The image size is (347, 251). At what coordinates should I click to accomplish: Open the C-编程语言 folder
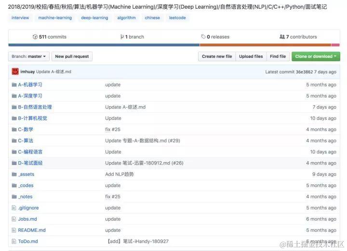pos(30,152)
